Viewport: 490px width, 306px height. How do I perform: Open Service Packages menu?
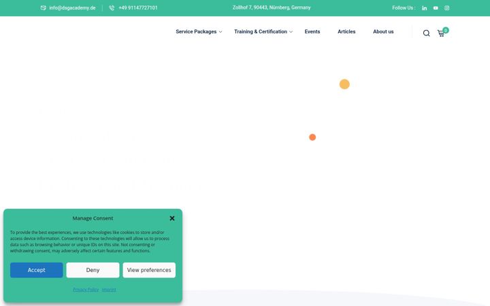(x=196, y=31)
